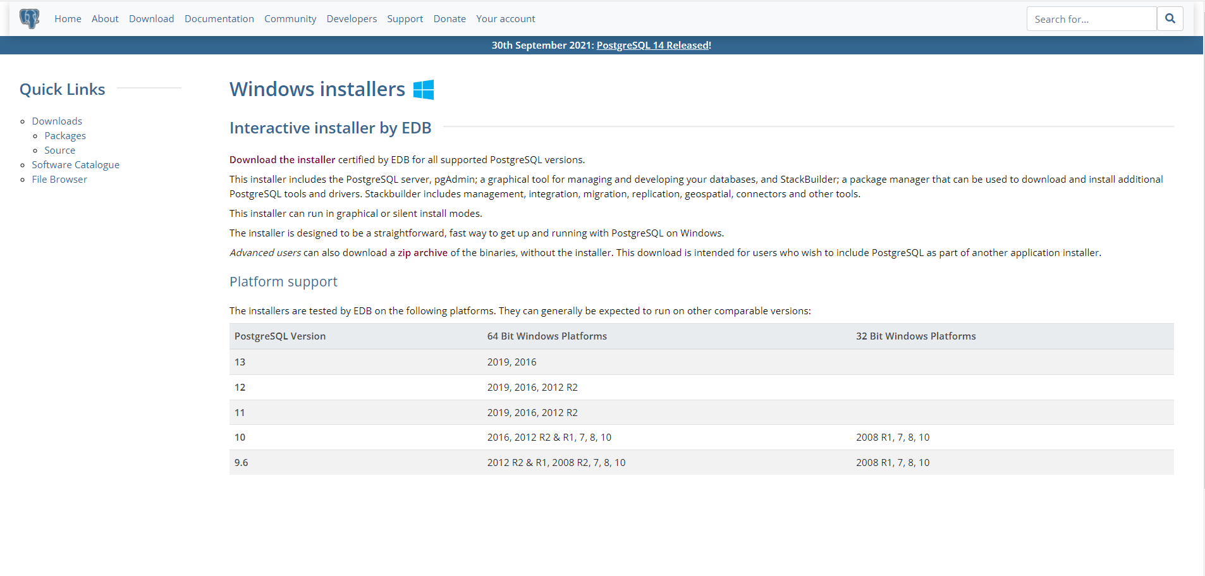Open the Home menu item

pos(68,19)
